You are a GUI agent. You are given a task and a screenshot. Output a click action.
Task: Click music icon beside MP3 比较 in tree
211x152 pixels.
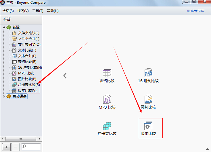point(14,73)
